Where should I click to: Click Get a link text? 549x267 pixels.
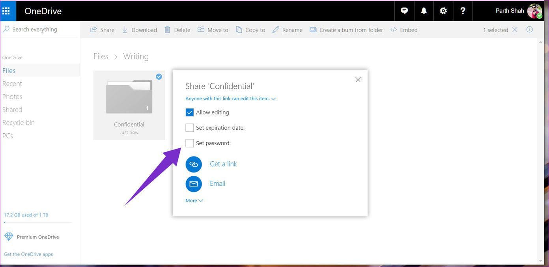223,164
